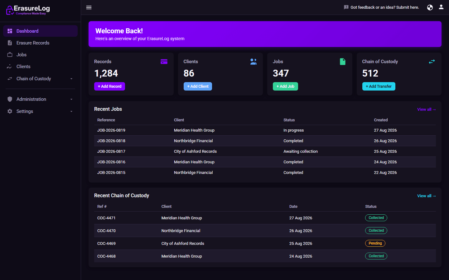This screenshot has width=449, height=280.
Task: Open the user account icon
Action: [x=441, y=7]
